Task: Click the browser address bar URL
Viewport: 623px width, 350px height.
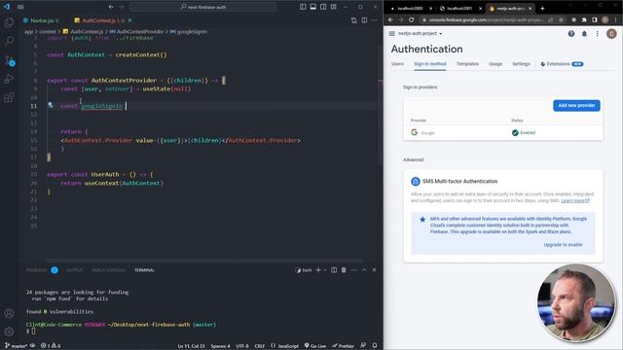Action: point(486,19)
